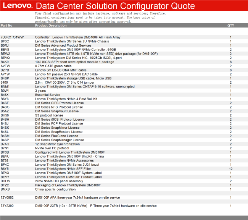
Task: Click the Data Center Solution Configurator Quote title
Action: pos(115,6)
